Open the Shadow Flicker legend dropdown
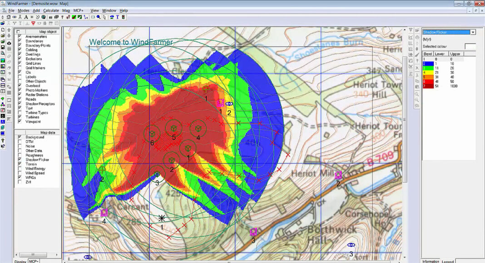 (473, 32)
